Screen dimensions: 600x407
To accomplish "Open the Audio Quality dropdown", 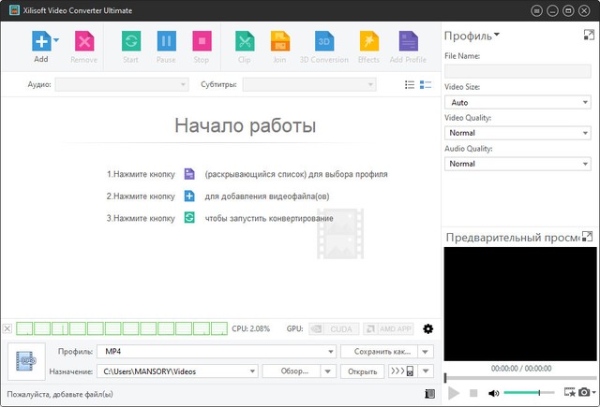I will [x=517, y=163].
